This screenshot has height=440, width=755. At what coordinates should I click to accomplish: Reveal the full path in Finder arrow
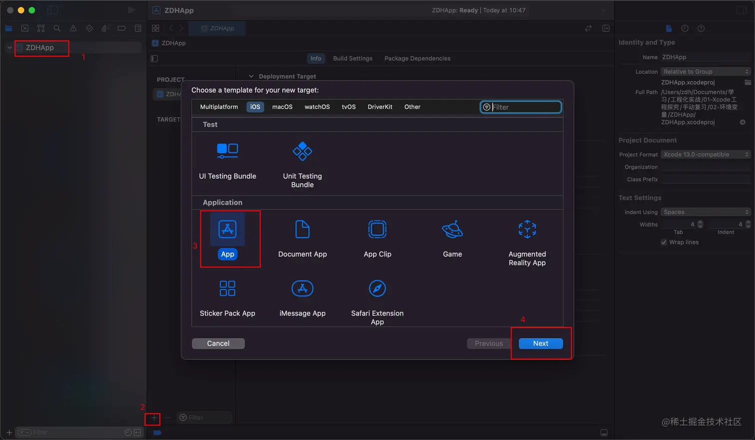[743, 122]
